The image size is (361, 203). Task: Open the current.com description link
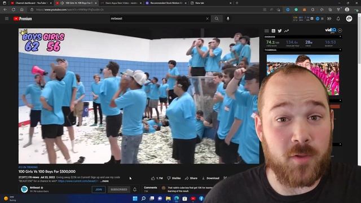[x=78, y=181]
